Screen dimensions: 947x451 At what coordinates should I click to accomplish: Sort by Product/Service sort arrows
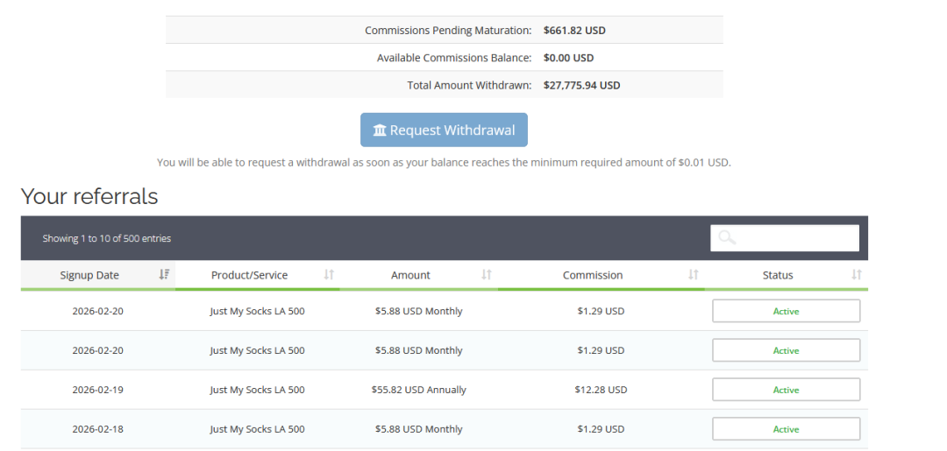[x=329, y=275]
